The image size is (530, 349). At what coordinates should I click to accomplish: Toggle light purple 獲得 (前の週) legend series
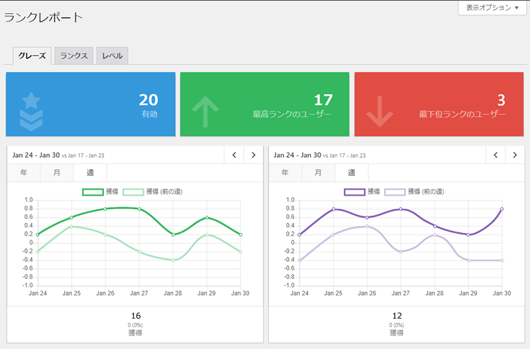tap(415, 192)
